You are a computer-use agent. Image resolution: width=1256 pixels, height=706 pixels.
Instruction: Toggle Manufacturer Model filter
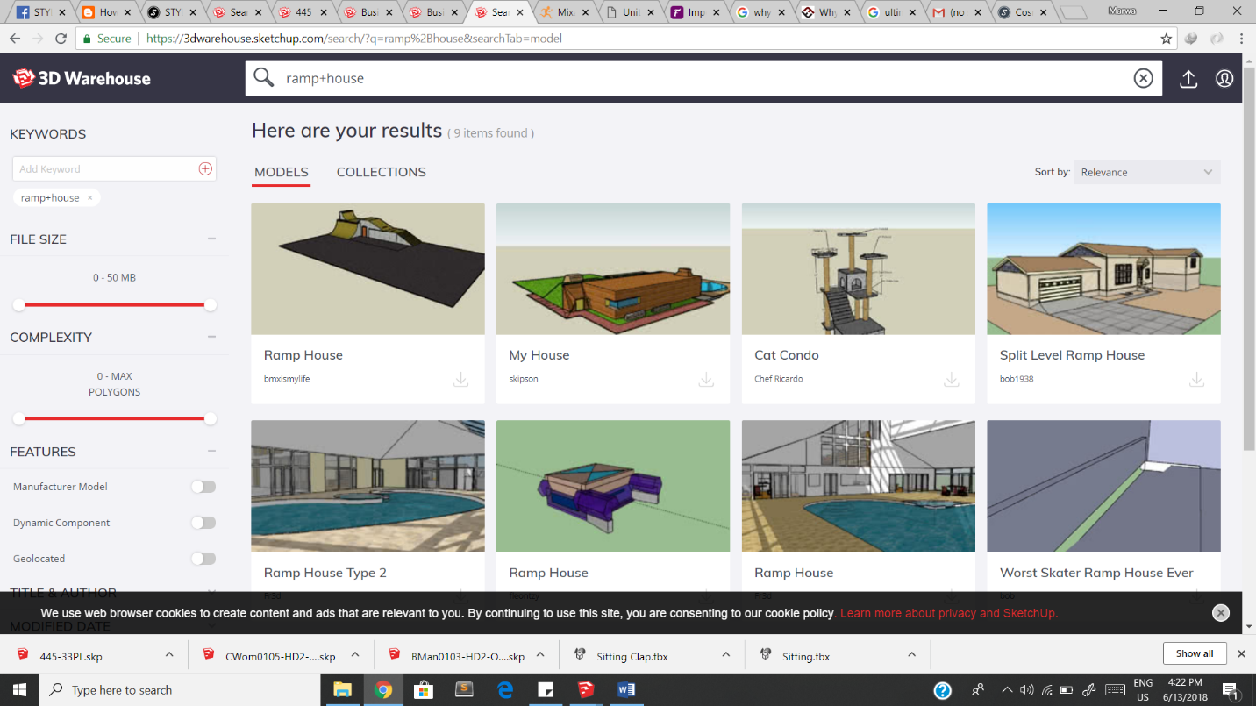[203, 487]
